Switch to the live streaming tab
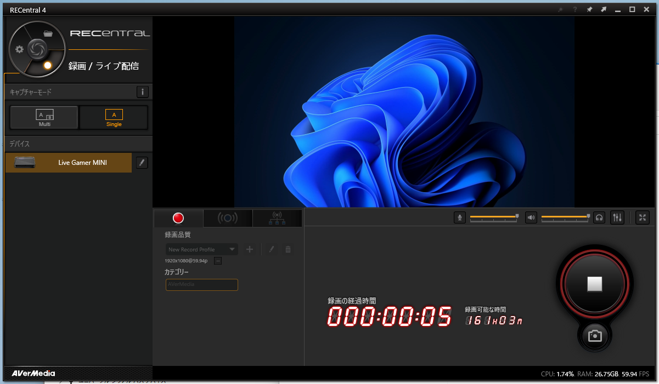This screenshot has width=659, height=384. coord(228,218)
